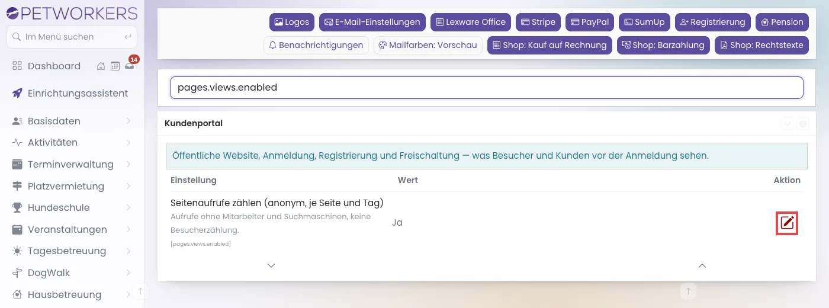The height and width of the screenshot is (308, 829).
Task: Open the home icon beside Dashboard
Action: click(101, 66)
